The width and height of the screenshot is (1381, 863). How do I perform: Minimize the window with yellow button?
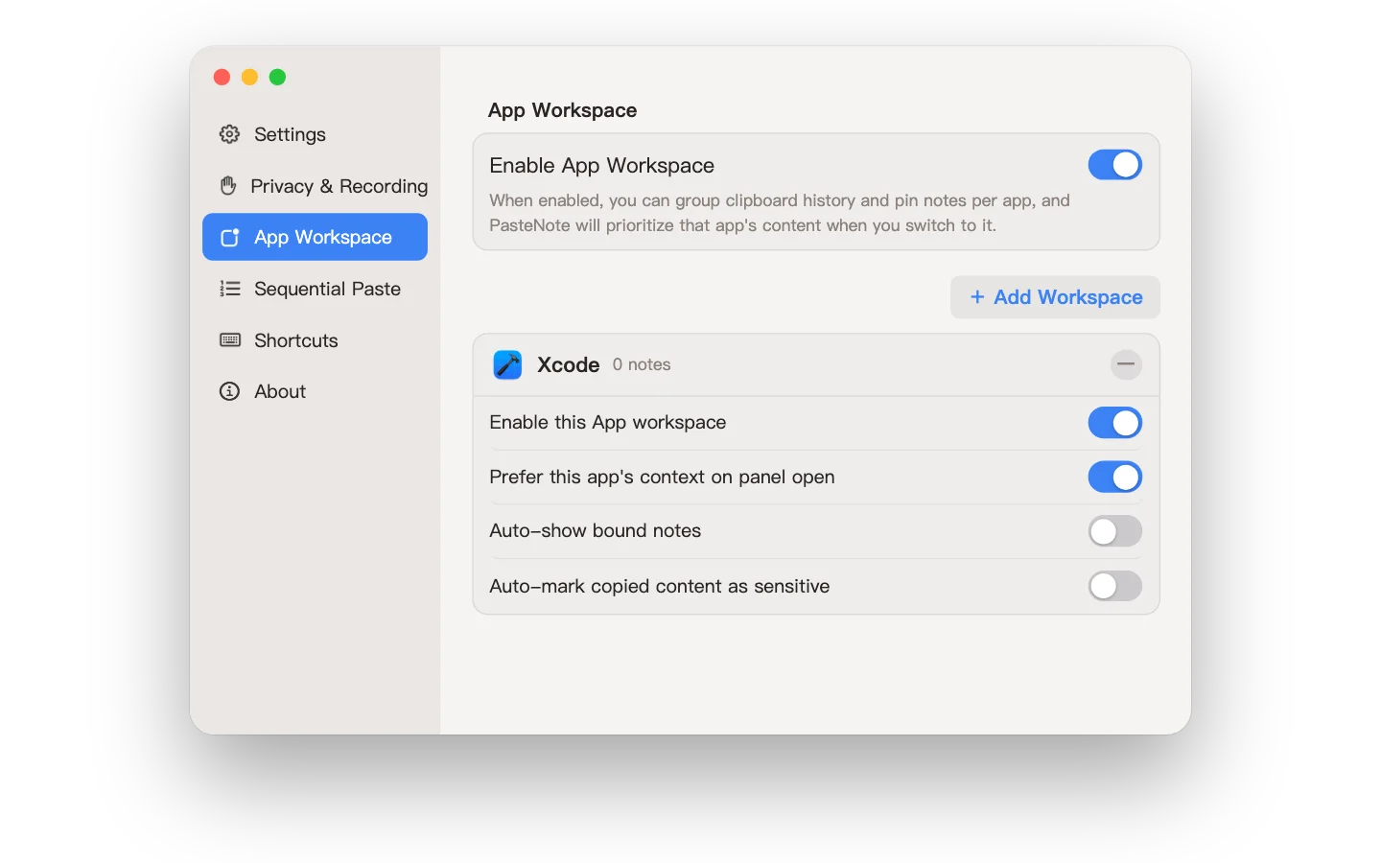[249, 77]
